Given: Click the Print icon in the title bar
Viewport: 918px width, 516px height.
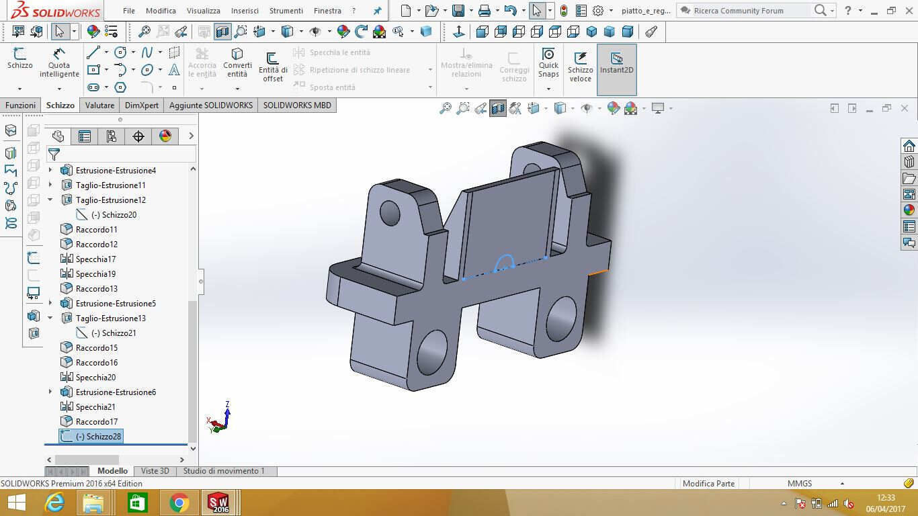Looking at the screenshot, I should click(x=484, y=11).
